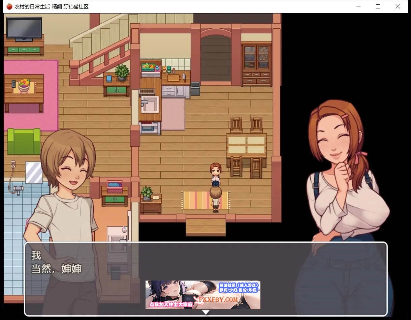Click the green armchair
The image size is (411, 320).
point(24,142)
